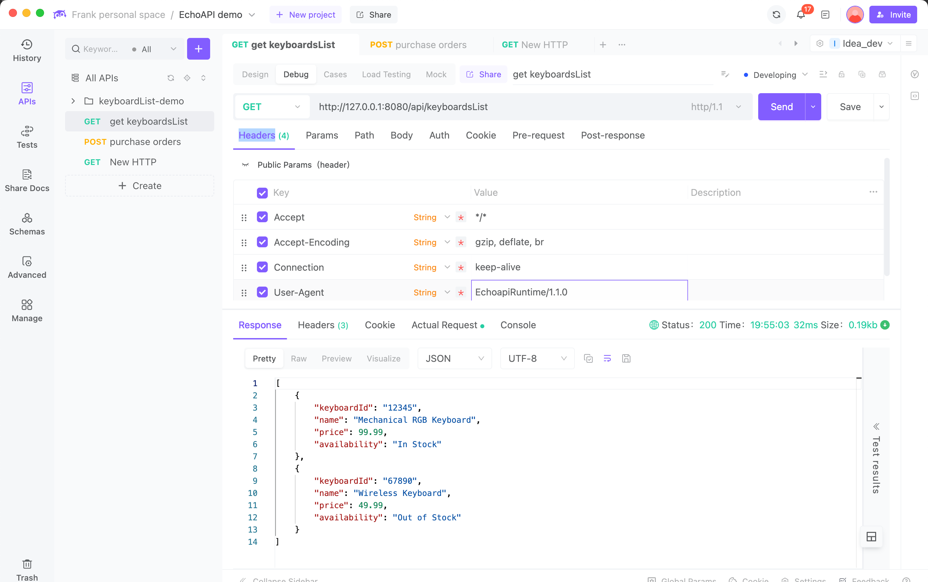Open the UTF-8 encoding dropdown
928x582 pixels.
point(537,358)
